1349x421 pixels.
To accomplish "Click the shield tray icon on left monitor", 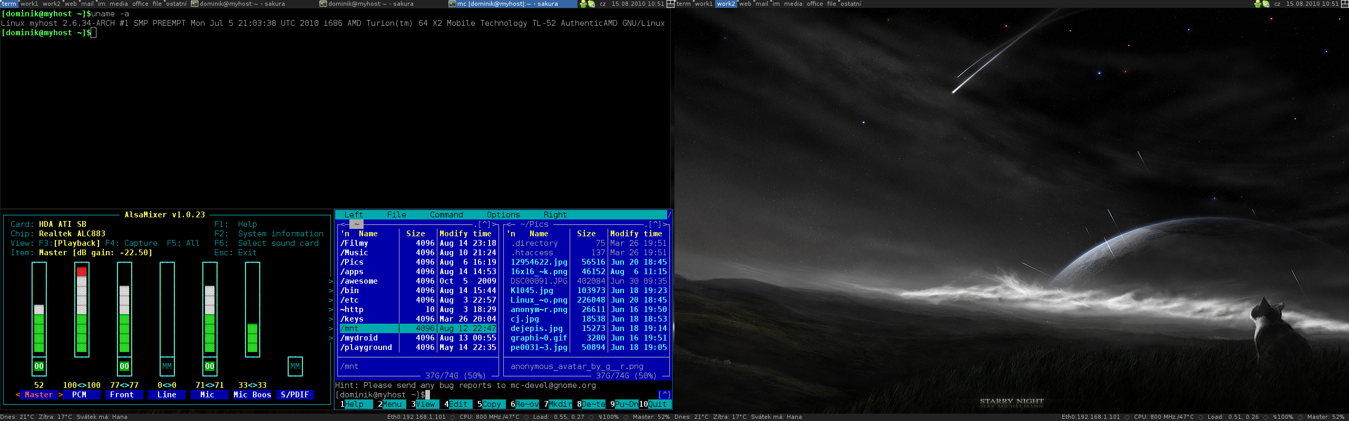I will (x=591, y=4).
